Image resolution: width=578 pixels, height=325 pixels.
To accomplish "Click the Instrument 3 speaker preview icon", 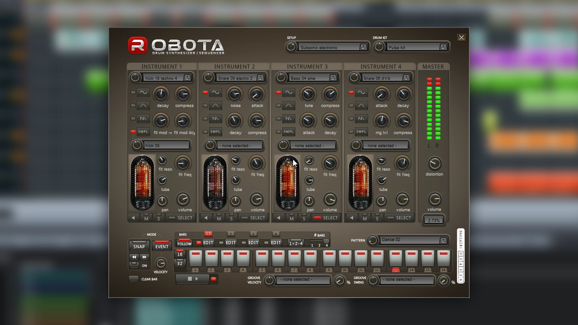I will click(279, 218).
